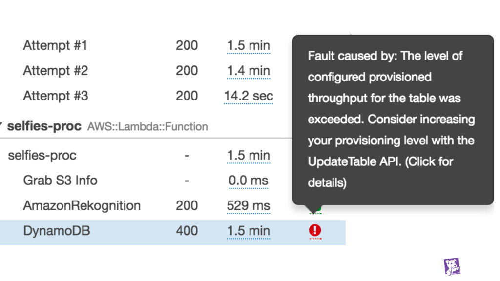Select the Attempt #3 segment row
Screen dimensions: 500x281
pyautogui.click(x=55, y=96)
